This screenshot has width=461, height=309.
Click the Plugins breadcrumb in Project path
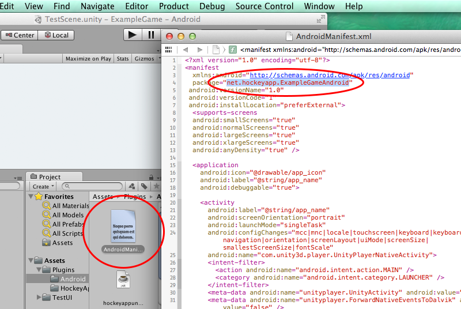135,197
